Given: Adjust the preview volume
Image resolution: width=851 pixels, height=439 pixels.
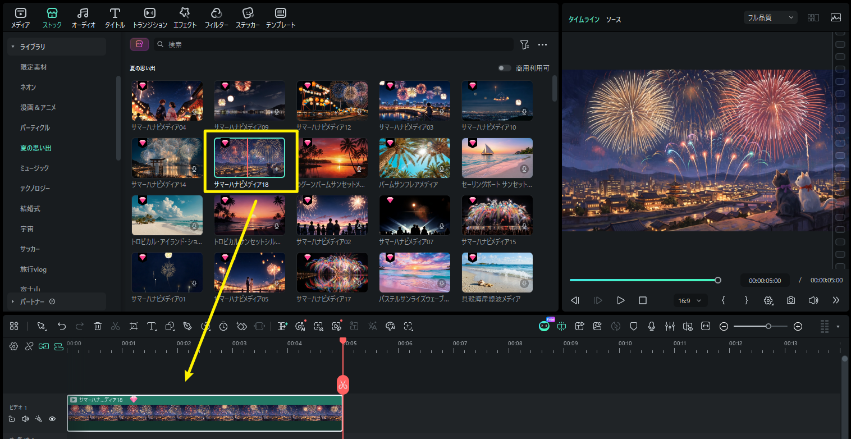Looking at the screenshot, I should click(x=813, y=300).
